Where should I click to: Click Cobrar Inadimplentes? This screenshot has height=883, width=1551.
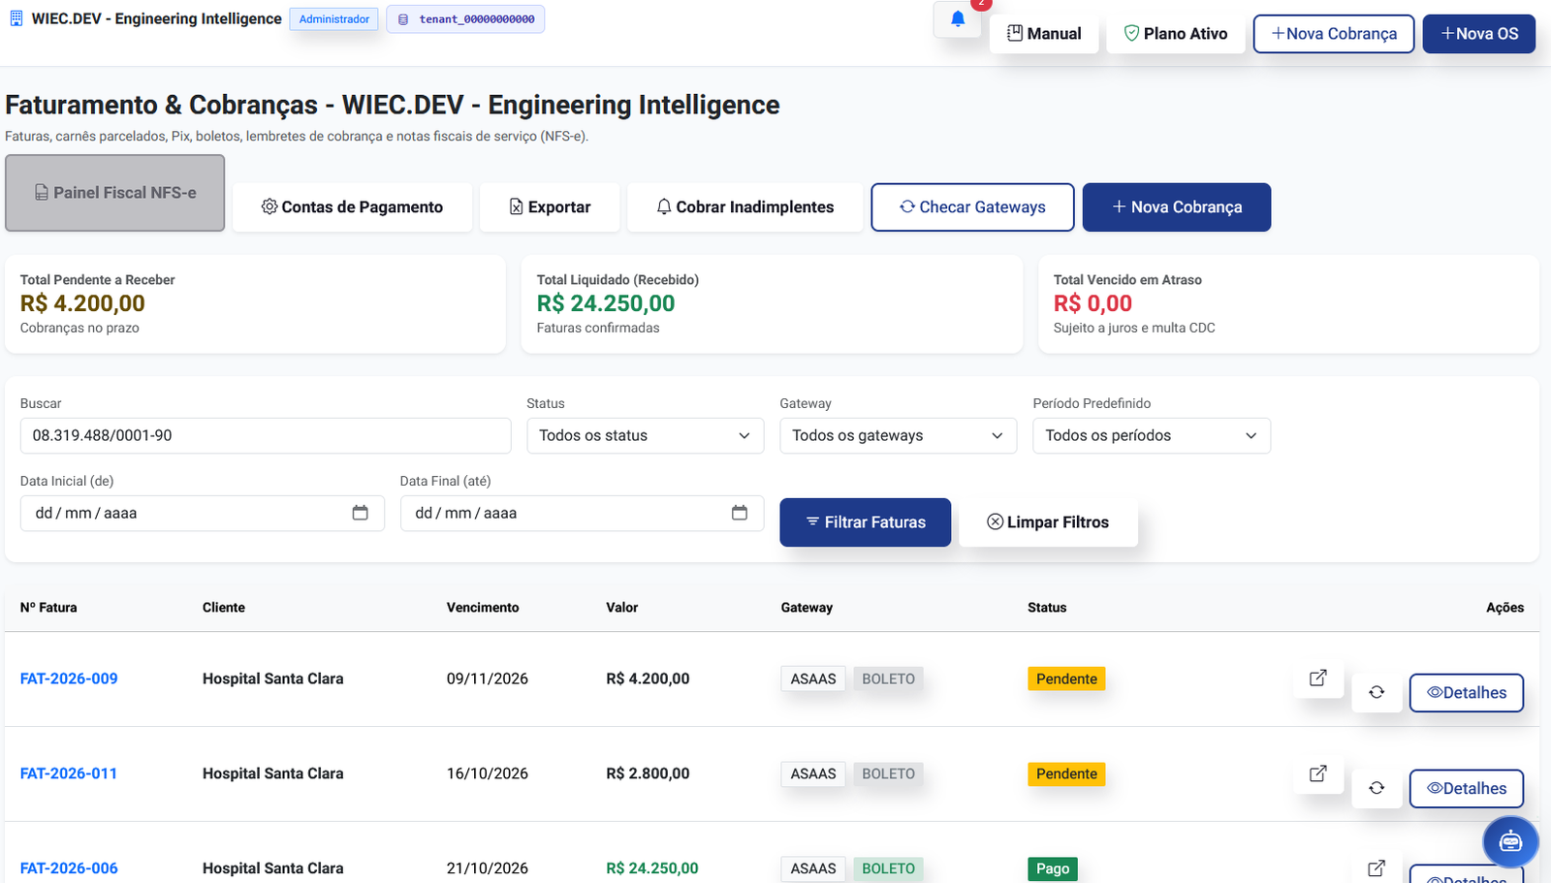click(744, 207)
